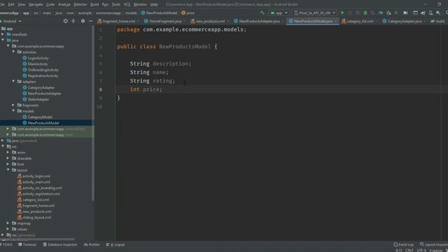Select SliderAdapter in project tree
This screenshot has width=448, height=252.
pyautogui.click(x=38, y=99)
